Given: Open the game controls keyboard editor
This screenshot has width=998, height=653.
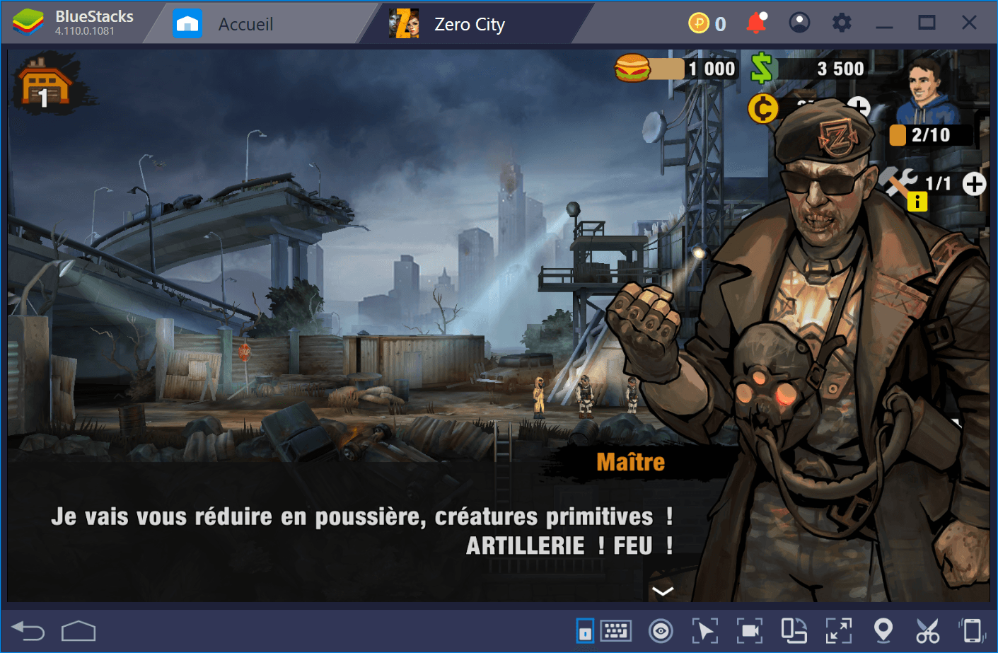Looking at the screenshot, I should click(615, 630).
